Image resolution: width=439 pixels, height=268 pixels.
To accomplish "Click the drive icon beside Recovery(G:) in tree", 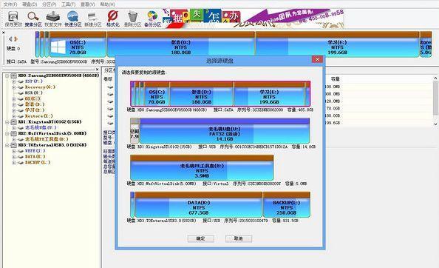I will (21, 87).
